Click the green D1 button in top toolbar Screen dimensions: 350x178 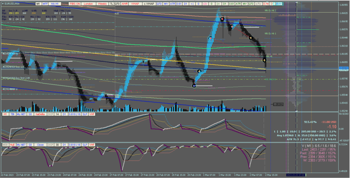pyautogui.click(x=224, y=4)
